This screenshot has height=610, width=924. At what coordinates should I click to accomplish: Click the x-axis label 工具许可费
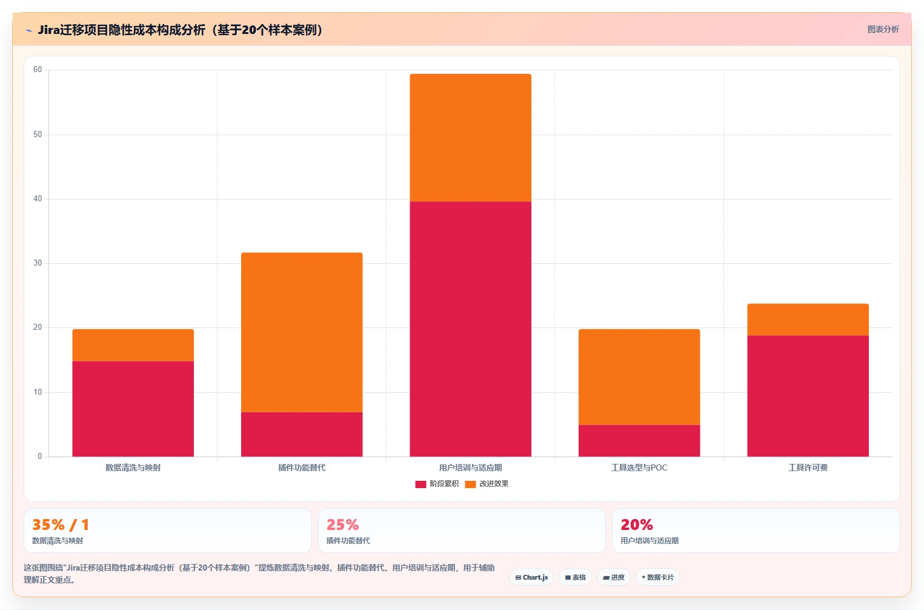[808, 468]
